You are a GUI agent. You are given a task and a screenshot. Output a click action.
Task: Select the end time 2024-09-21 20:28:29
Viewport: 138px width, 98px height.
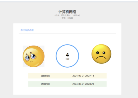pos(83,84)
